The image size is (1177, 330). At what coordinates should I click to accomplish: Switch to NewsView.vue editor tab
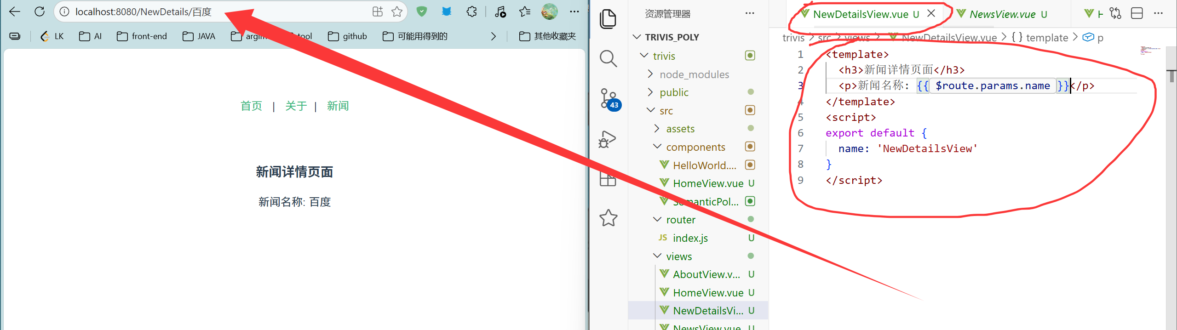[1002, 14]
